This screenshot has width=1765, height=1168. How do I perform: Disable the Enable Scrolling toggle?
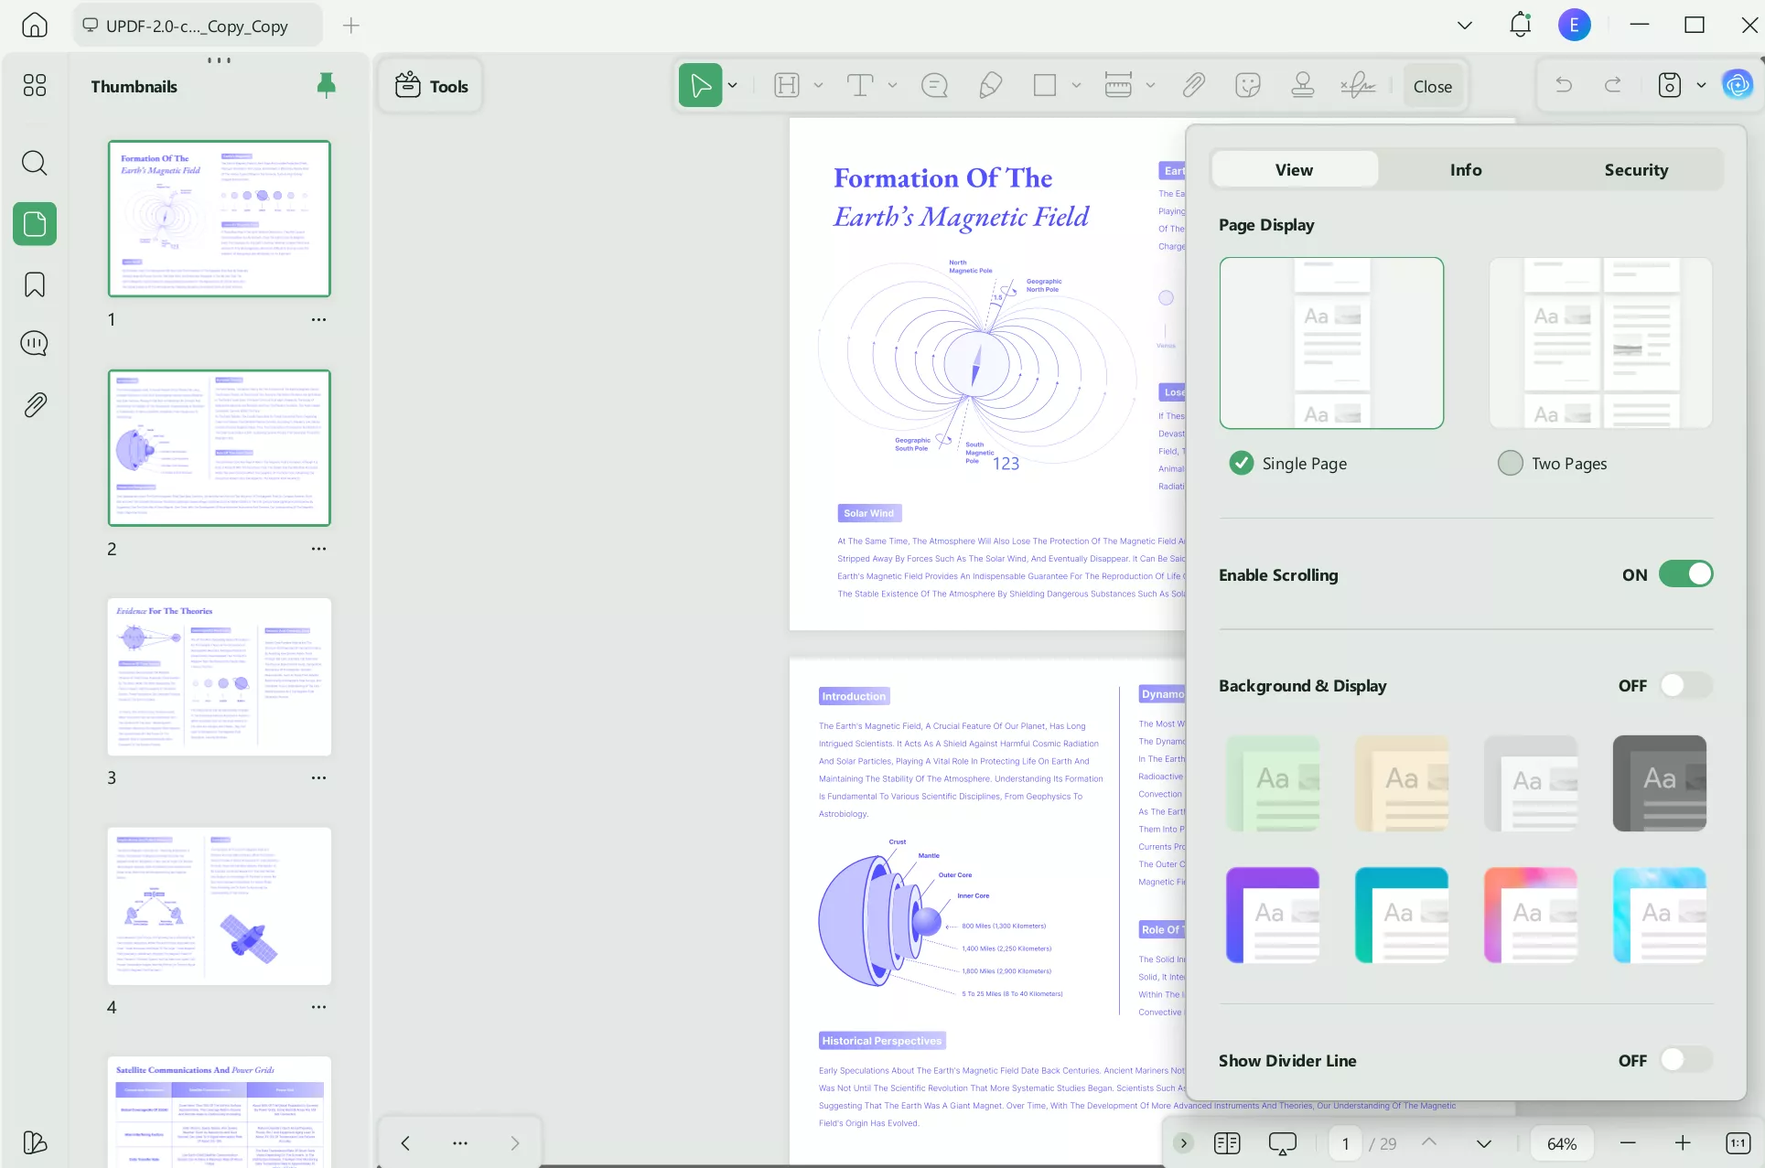(1686, 573)
